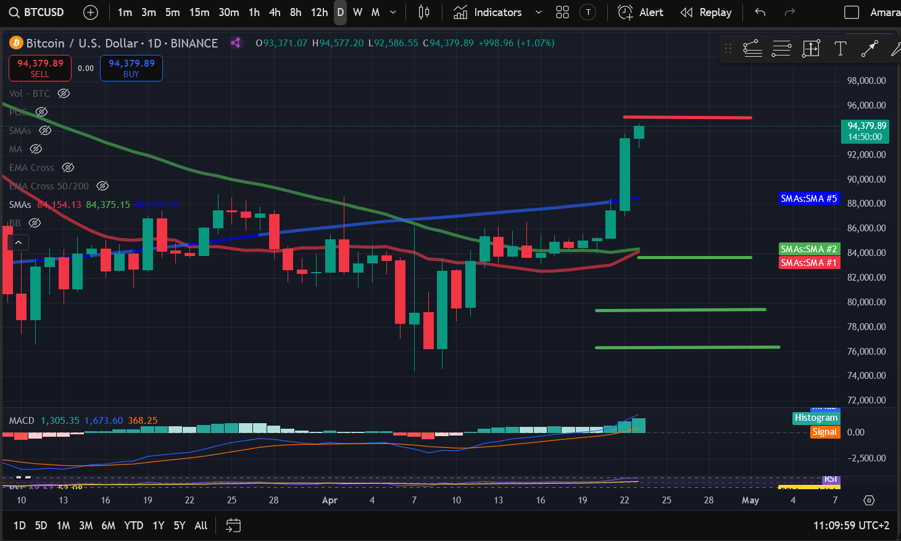Select the brush tool at toolbar edge
This screenshot has width=901, height=541.
click(x=895, y=48)
